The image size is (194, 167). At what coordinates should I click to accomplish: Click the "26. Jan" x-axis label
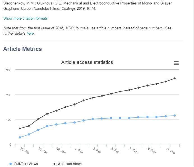[x=25, y=150]
